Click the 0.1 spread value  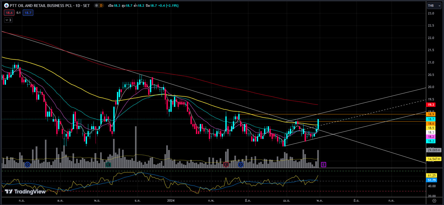tap(19, 13)
